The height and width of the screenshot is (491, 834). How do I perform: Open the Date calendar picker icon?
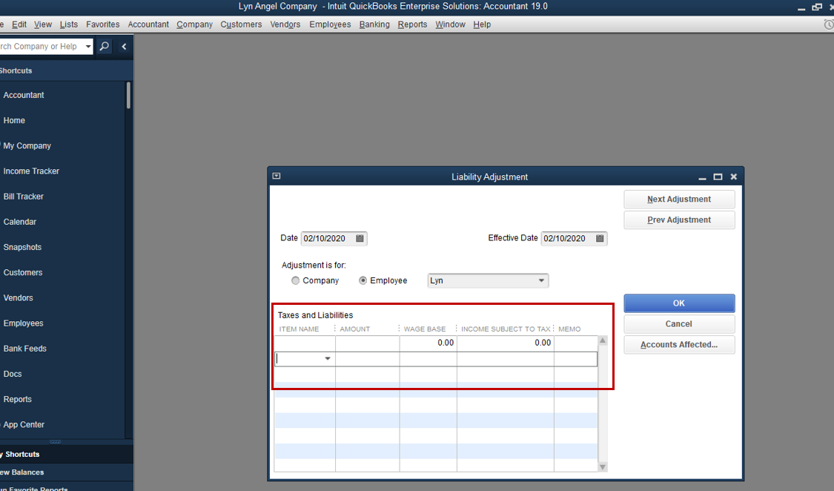point(360,238)
